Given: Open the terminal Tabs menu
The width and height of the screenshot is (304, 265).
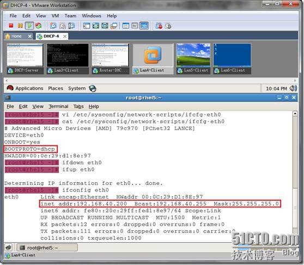Looking at the screenshot, I should [x=78, y=106].
